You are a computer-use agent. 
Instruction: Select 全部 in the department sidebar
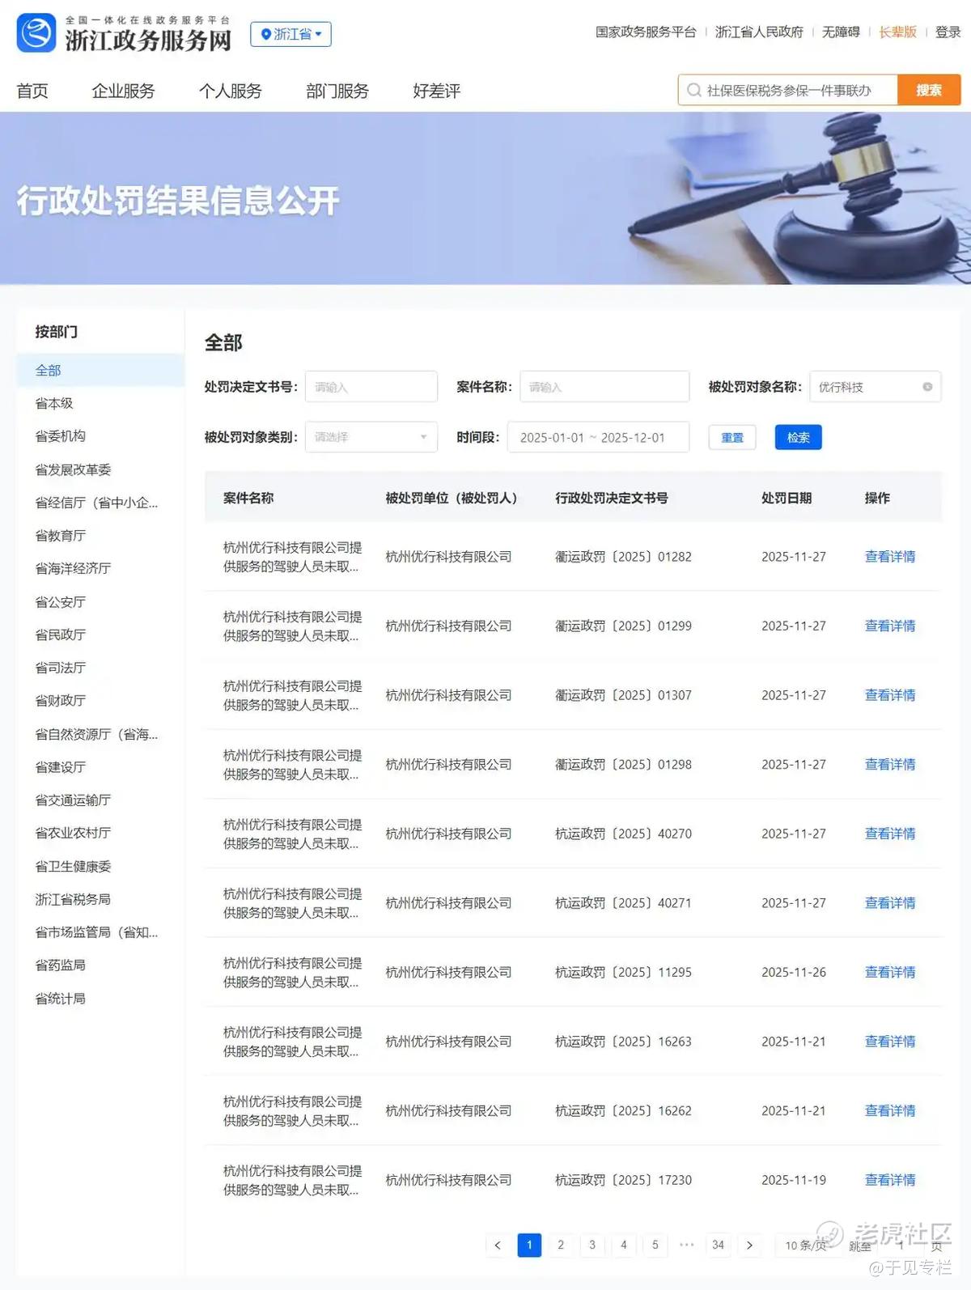(100, 370)
